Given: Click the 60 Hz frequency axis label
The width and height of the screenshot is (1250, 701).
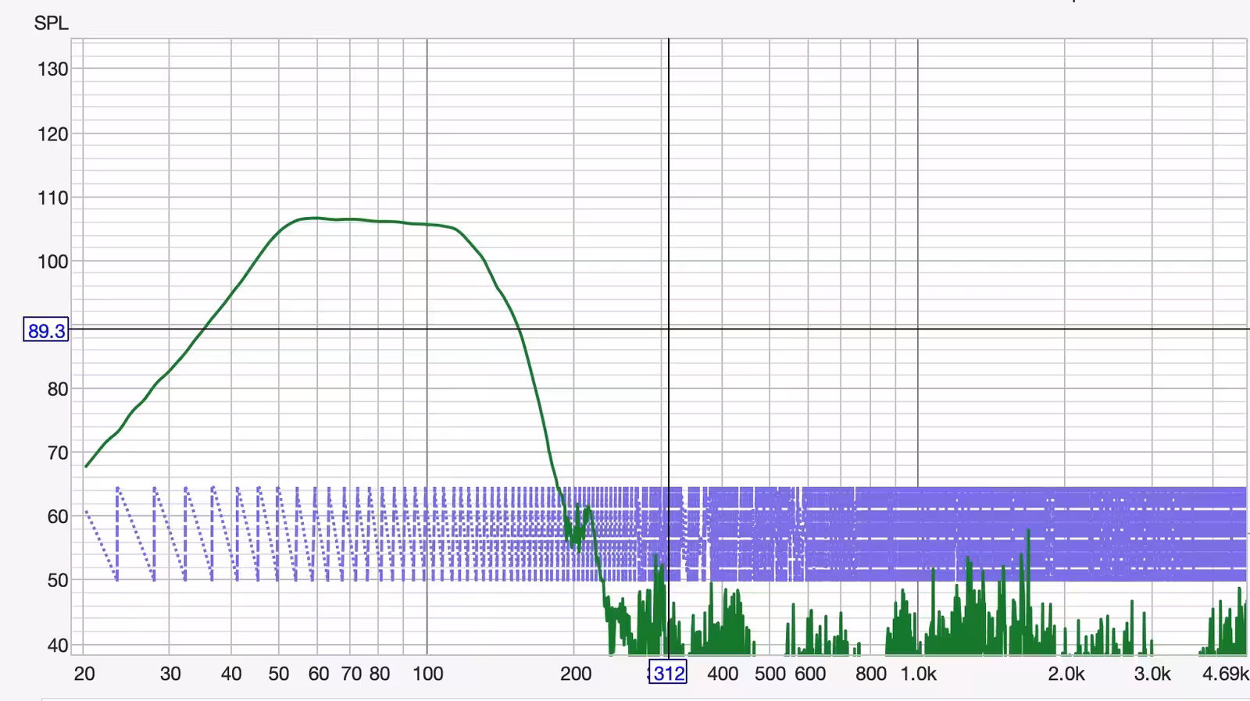Looking at the screenshot, I should (x=319, y=674).
